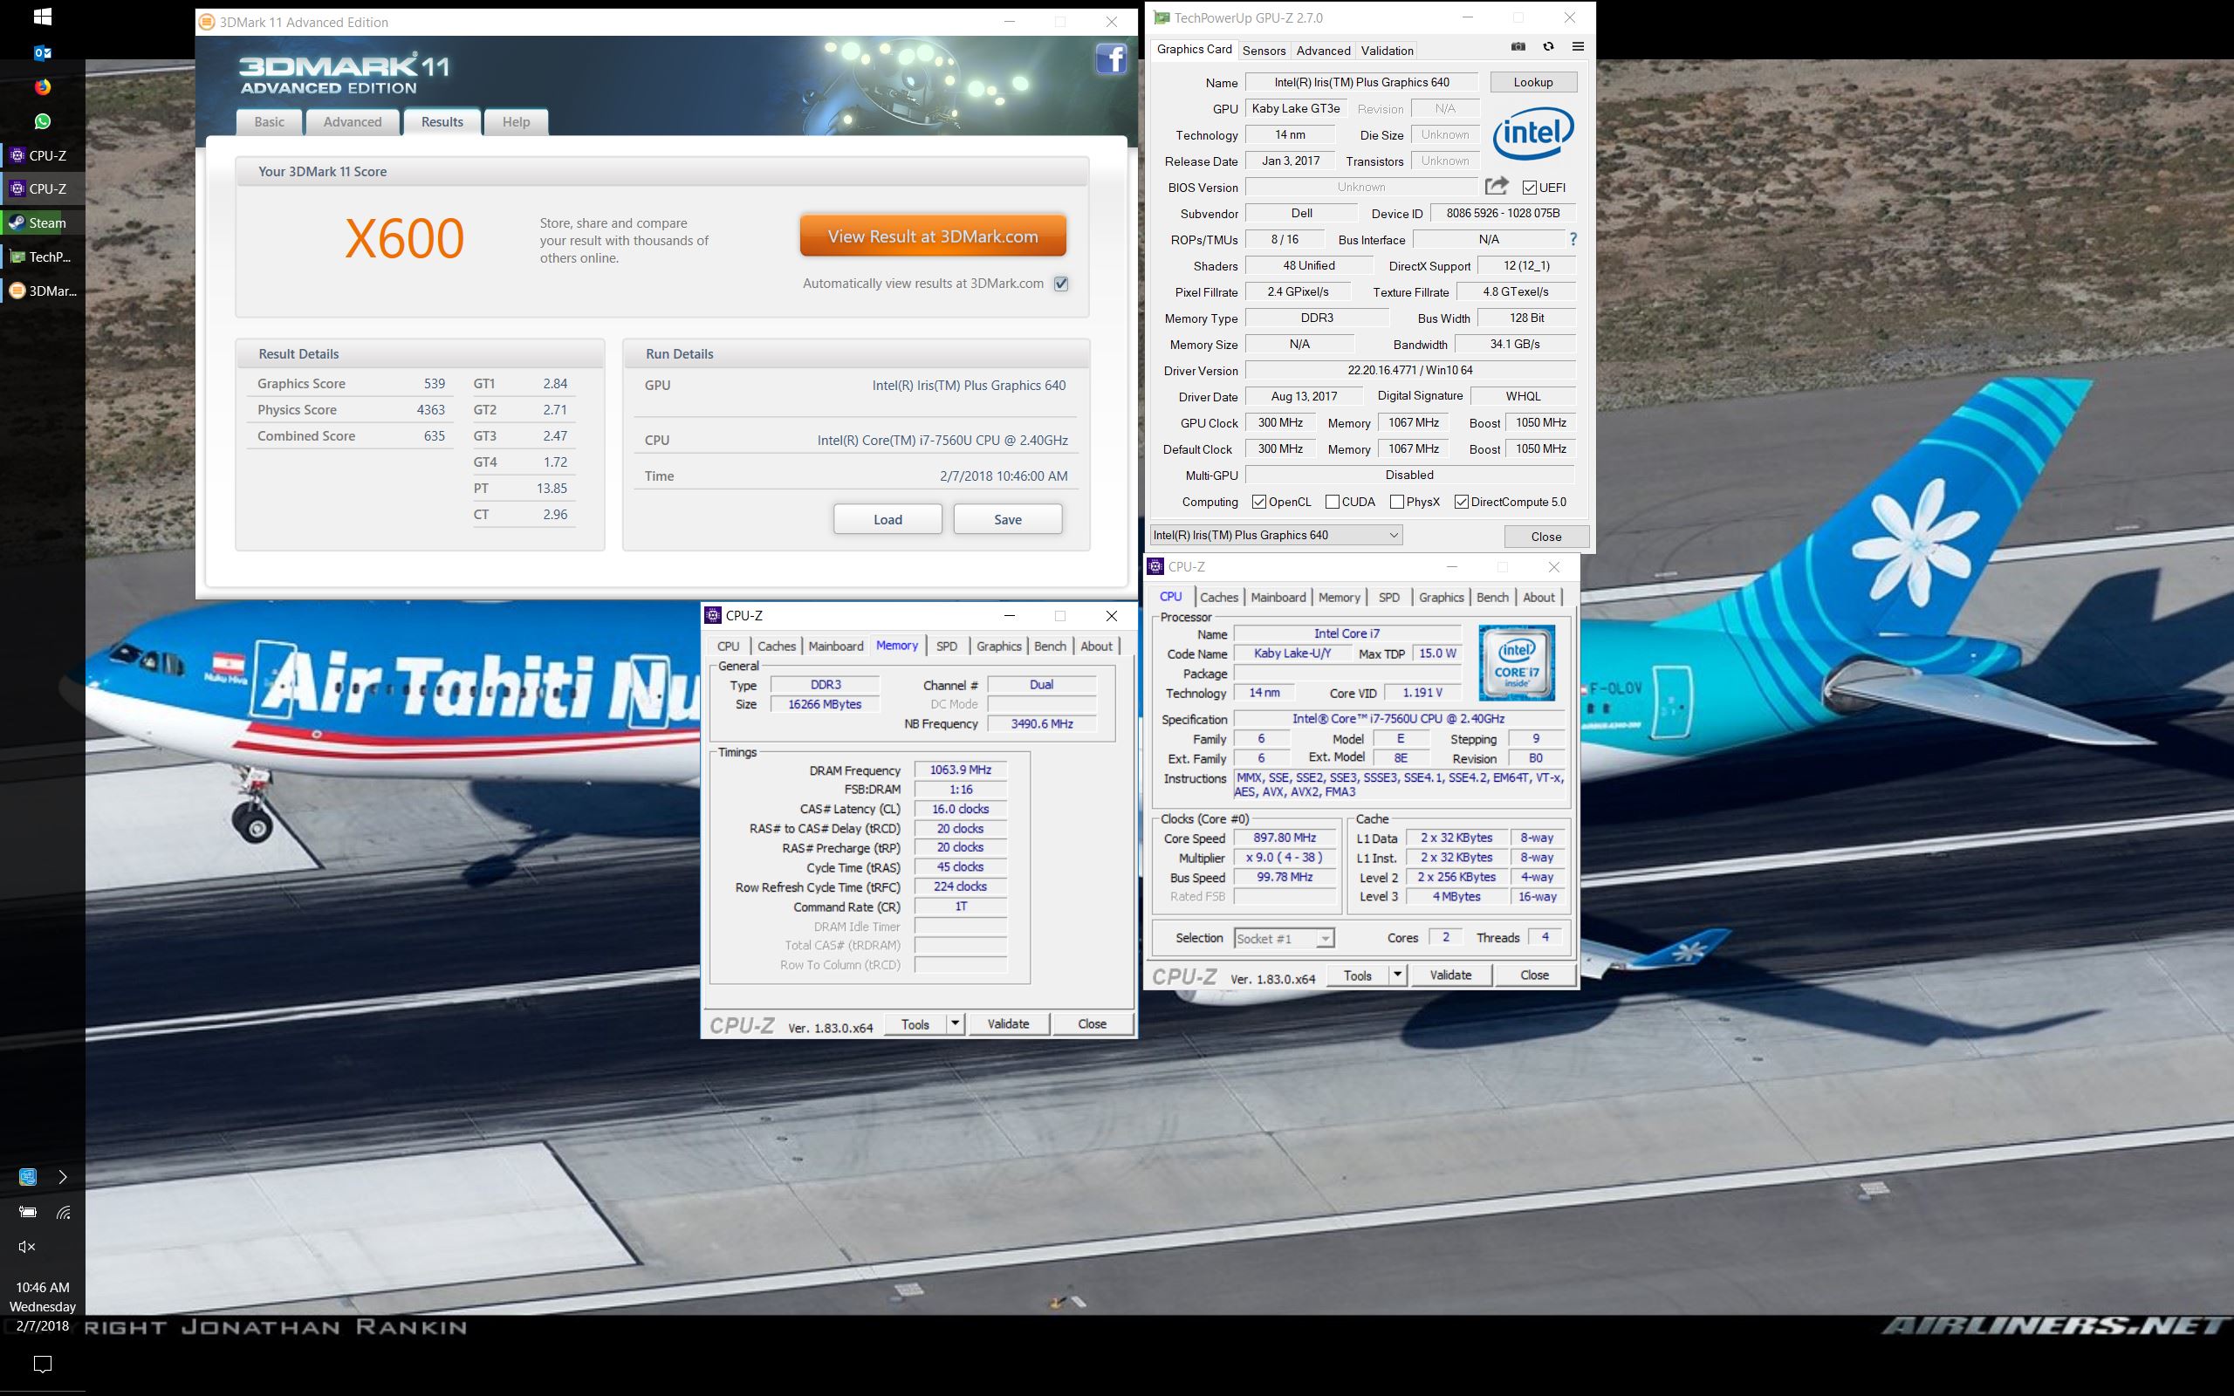Expand the GPU-Z graphics adapter dropdown

1276,535
